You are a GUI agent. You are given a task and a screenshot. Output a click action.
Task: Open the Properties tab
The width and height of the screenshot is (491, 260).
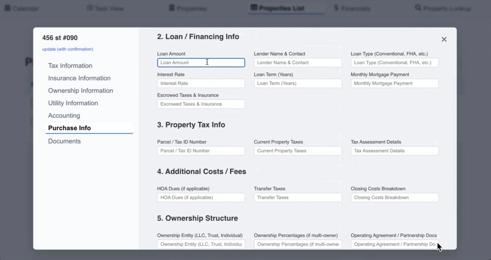coord(188,8)
